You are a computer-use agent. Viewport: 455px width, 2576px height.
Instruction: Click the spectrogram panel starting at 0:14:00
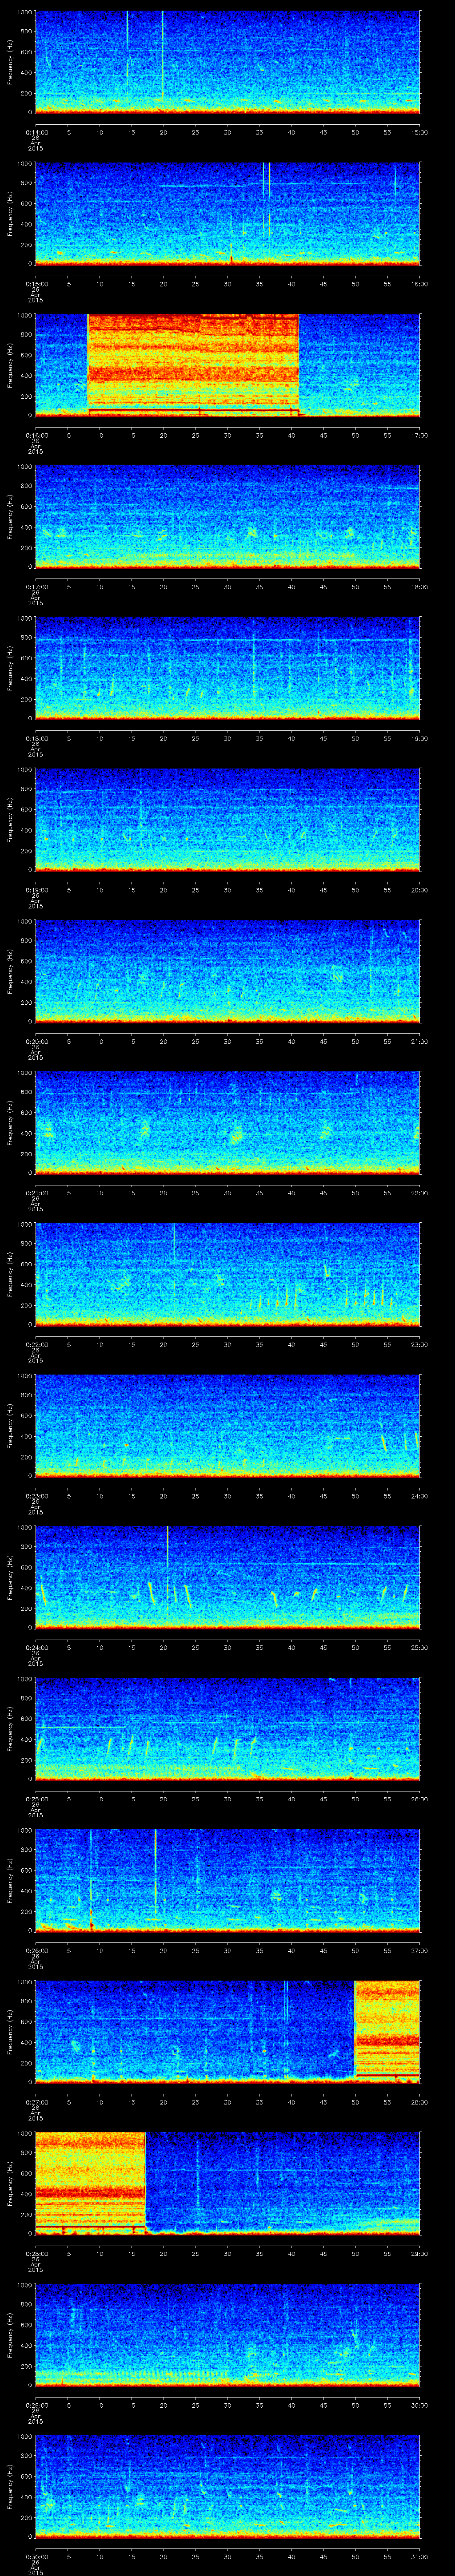[227, 62]
